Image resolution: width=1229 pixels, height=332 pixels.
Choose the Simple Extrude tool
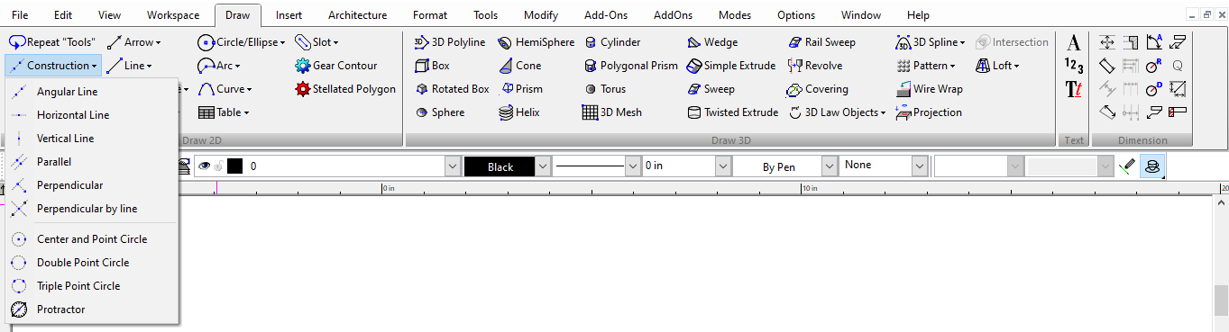[731, 66]
